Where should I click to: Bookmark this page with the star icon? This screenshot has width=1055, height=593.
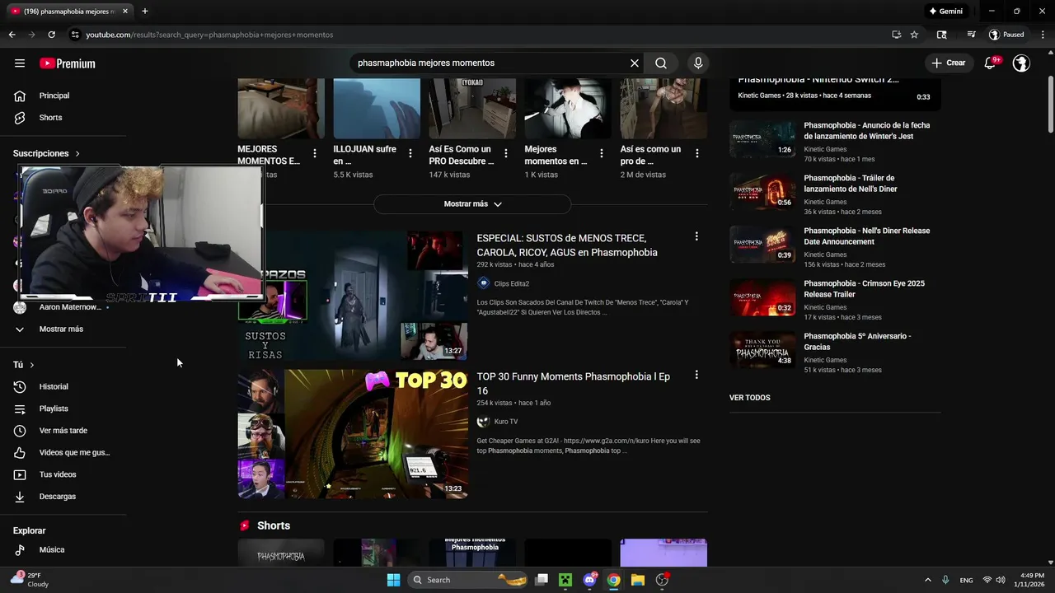[x=914, y=35]
